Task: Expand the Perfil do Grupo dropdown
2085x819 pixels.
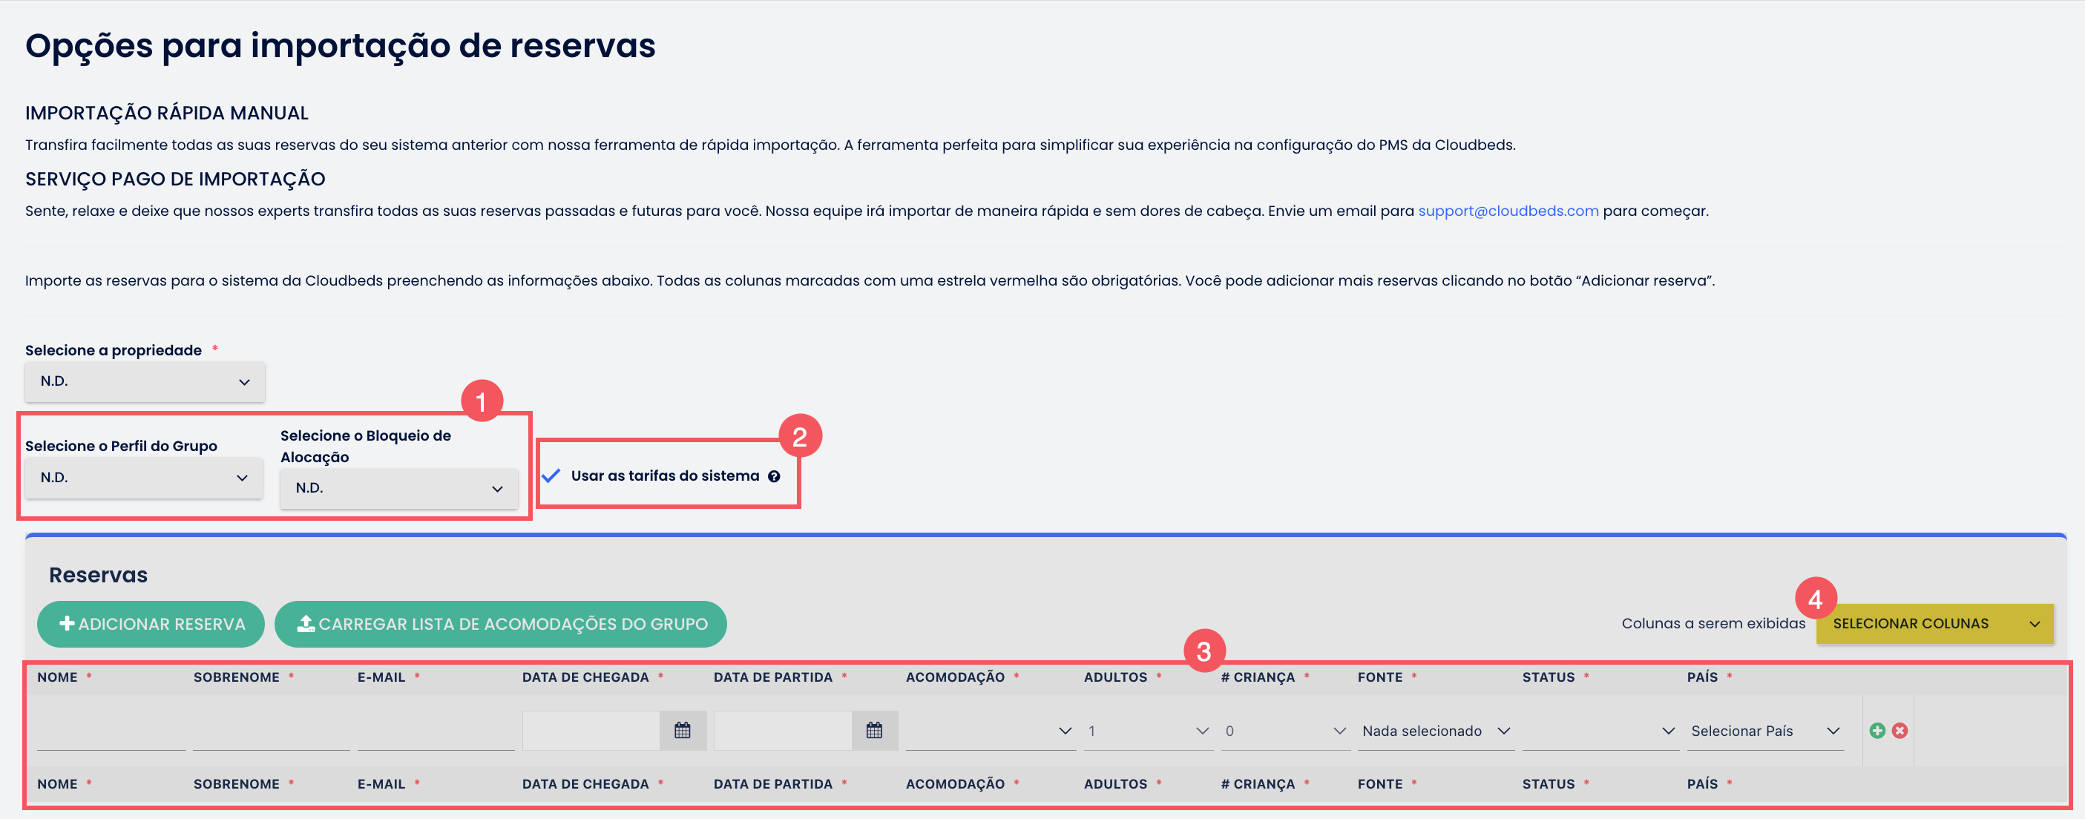Action: (x=144, y=478)
